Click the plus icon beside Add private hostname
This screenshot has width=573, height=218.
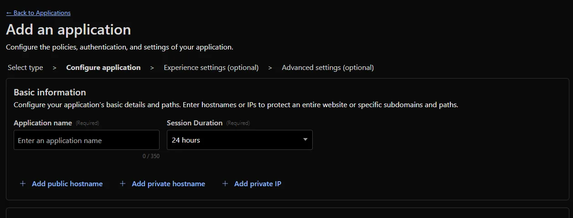122,184
